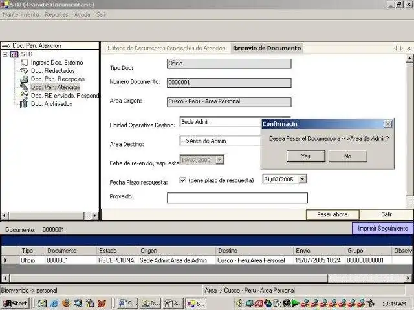Open the Windows Start button
The width and height of the screenshot is (414, 310).
[15, 304]
